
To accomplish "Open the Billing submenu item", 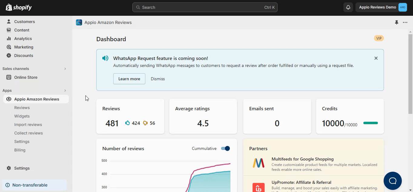I will tap(20, 150).
